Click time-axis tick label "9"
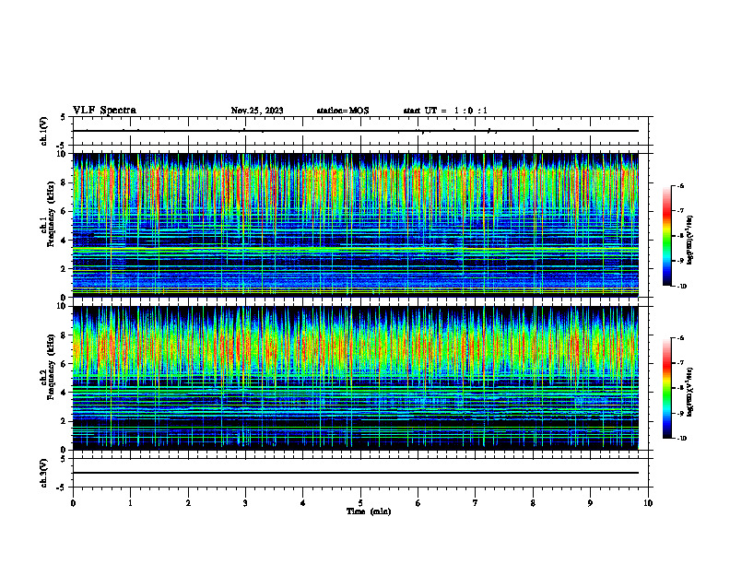This screenshot has height=564, width=730. click(x=590, y=503)
